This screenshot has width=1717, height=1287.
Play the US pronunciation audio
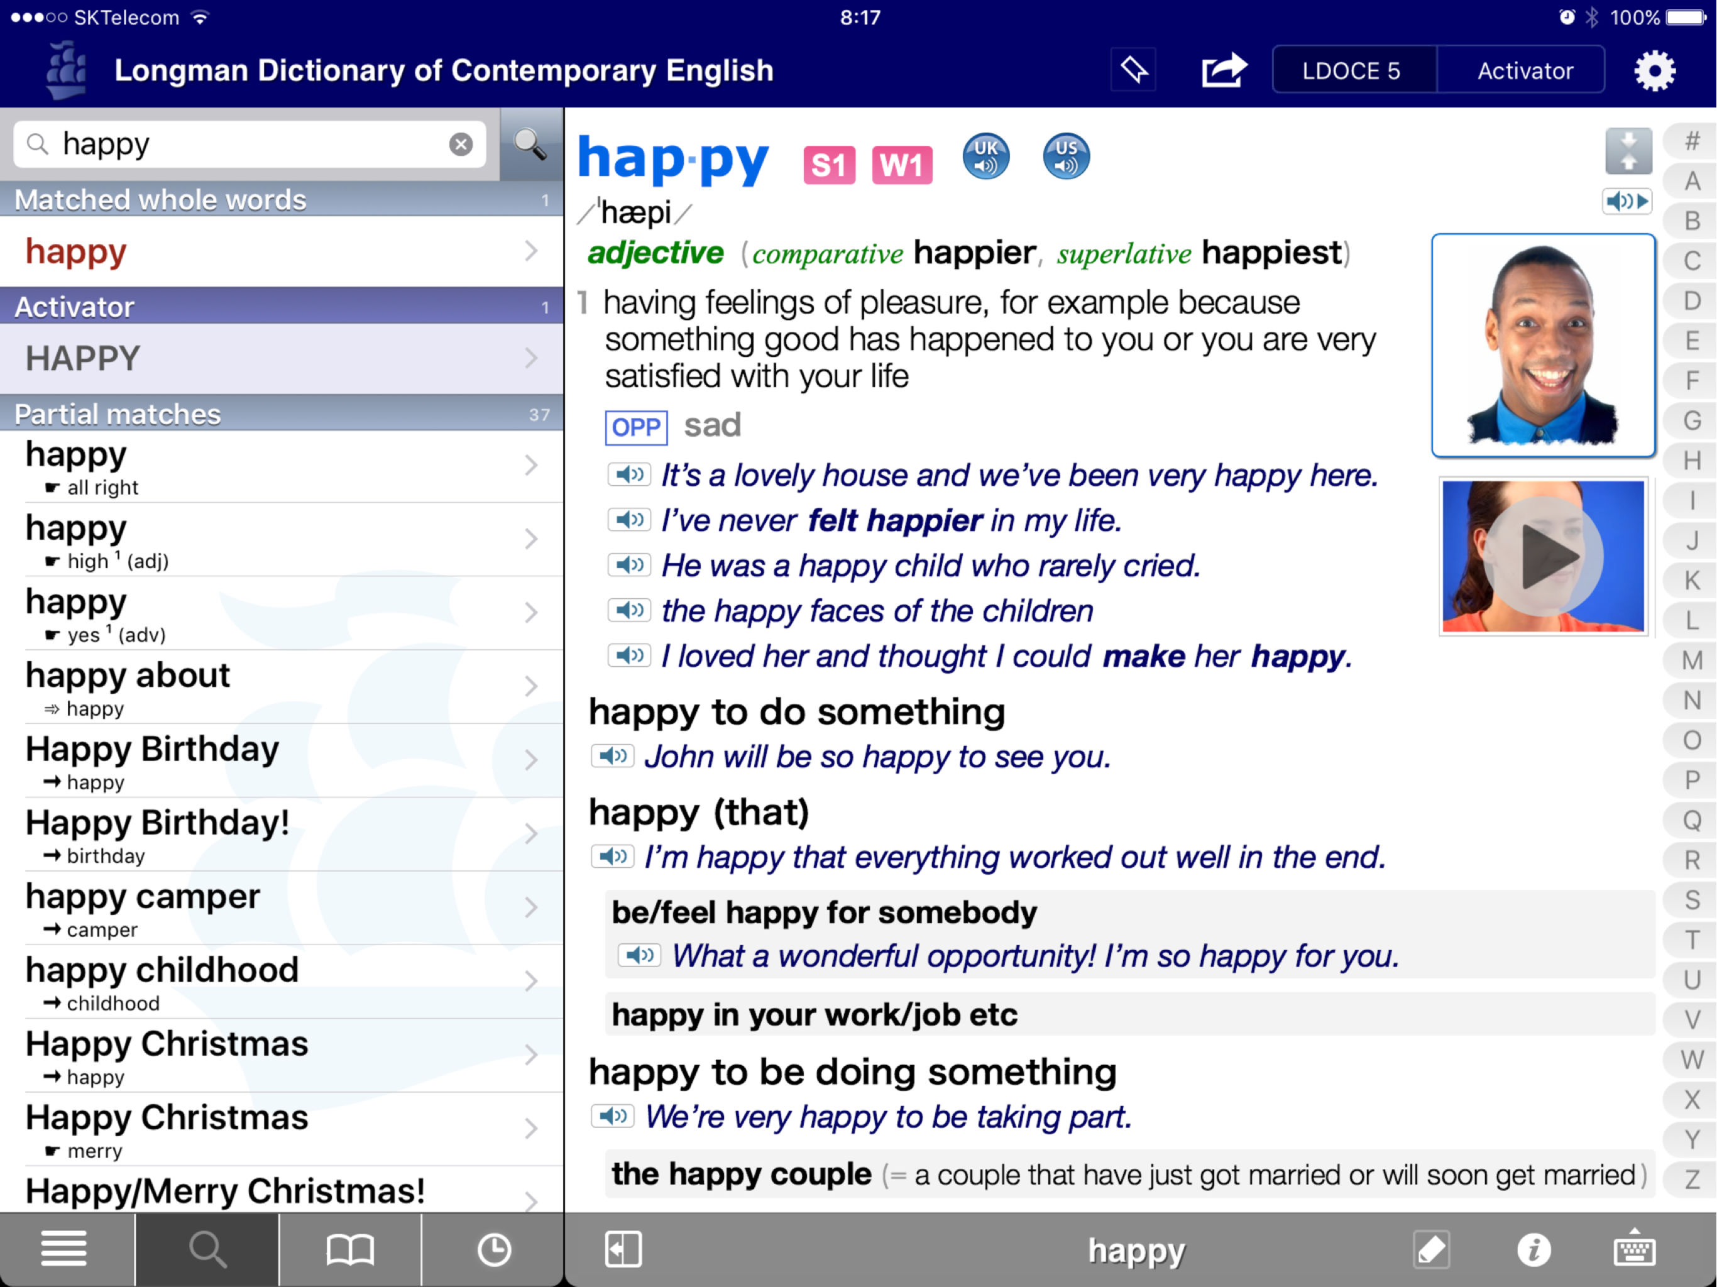[1066, 156]
